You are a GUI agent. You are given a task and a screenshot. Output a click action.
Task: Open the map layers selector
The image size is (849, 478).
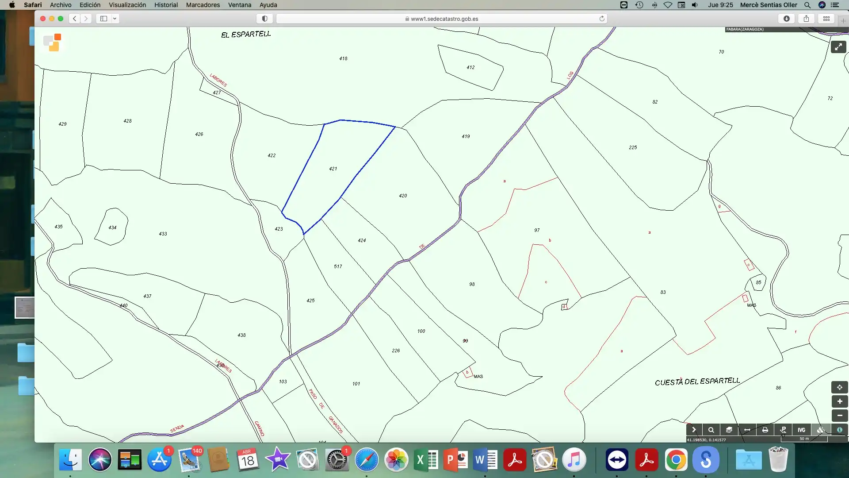pos(729,430)
